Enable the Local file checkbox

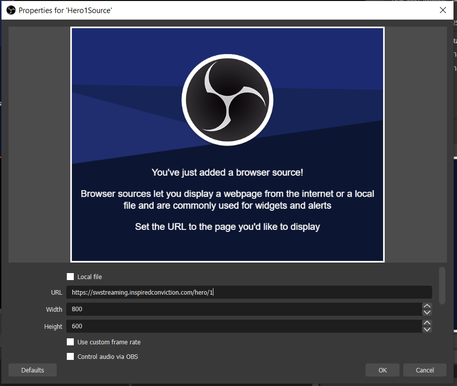[70, 277]
